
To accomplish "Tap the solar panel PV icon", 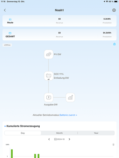I will click(x=49, y=54).
